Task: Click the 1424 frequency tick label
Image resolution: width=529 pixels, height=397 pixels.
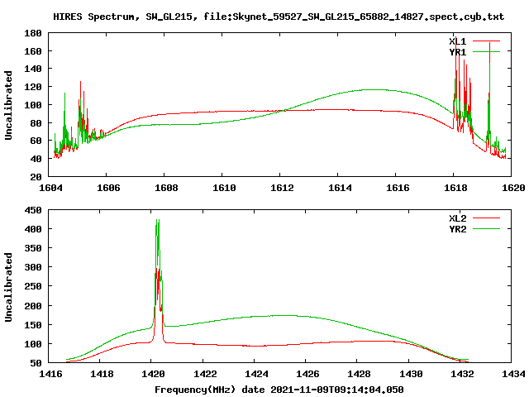Action: [256, 374]
